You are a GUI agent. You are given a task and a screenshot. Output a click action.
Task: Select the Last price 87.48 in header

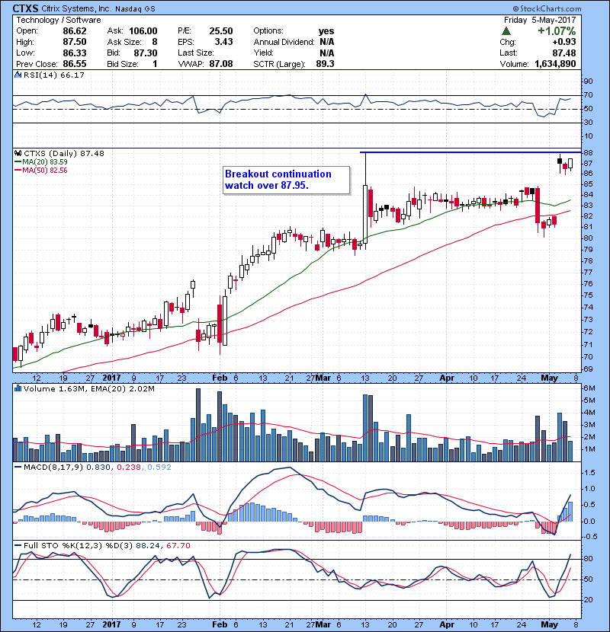[564, 53]
